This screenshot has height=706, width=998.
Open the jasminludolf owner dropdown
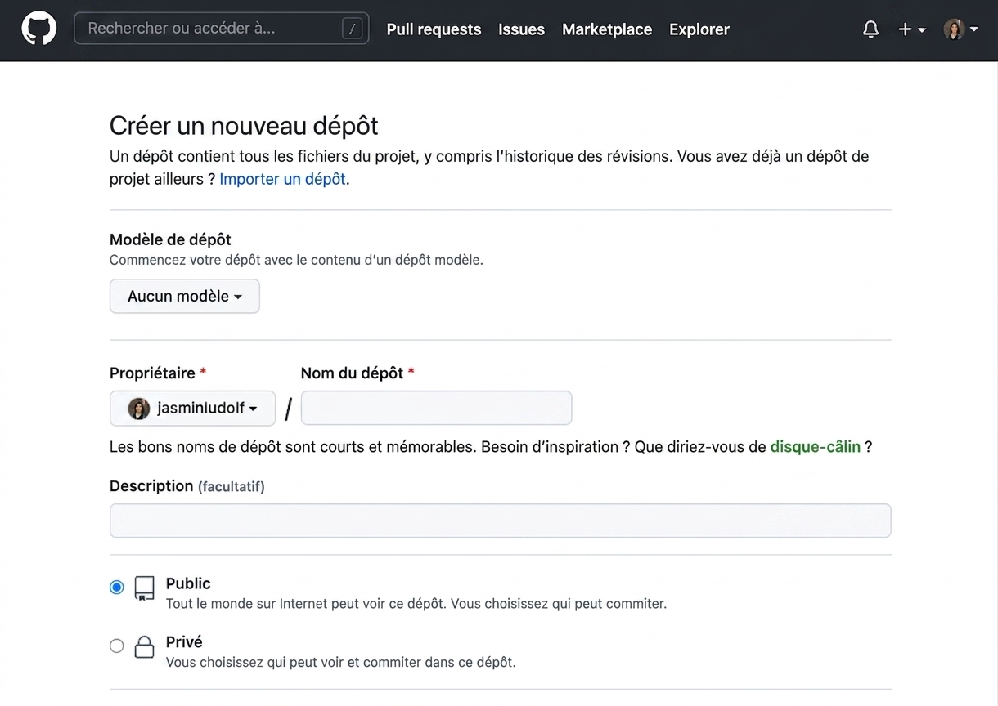coord(192,408)
